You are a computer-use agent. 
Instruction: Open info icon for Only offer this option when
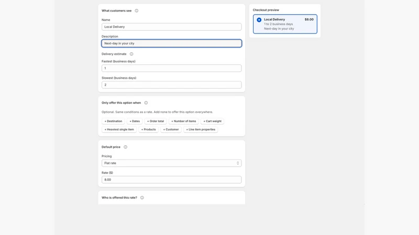click(146, 103)
